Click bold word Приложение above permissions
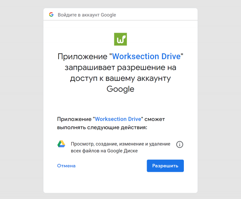Viewport: 241px width, 199px height. coord(74,119)
